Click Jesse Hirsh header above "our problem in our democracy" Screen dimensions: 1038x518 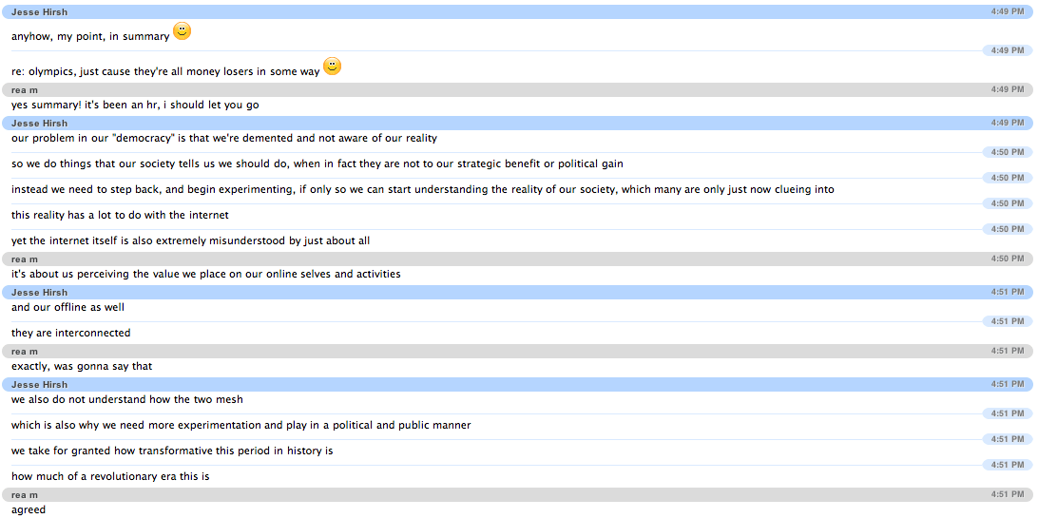(x=39, y=124)
